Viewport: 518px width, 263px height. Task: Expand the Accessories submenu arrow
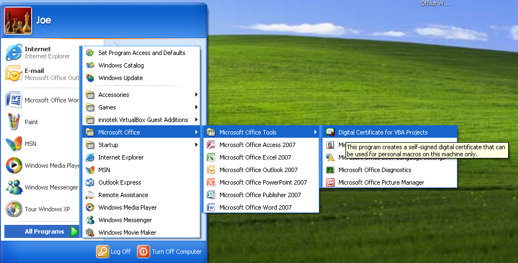coord(197,95)
